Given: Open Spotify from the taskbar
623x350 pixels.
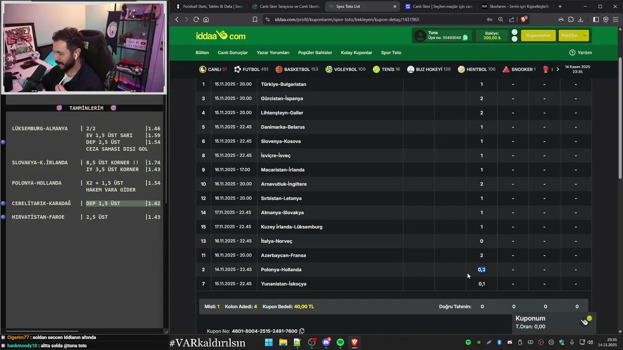Looking at the screenshot, I should point(340,342).
